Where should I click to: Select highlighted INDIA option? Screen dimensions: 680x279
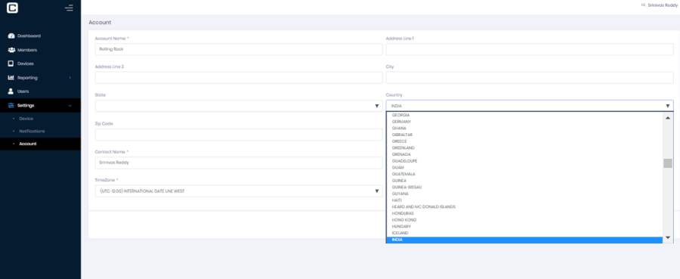524,240
